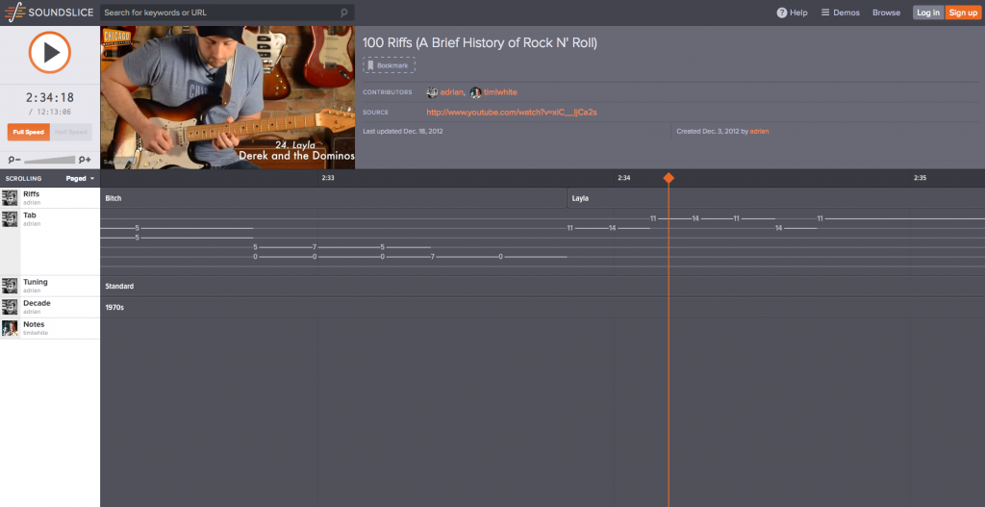
Task: Adjust the zoom level slider
Action: [50, 160]
